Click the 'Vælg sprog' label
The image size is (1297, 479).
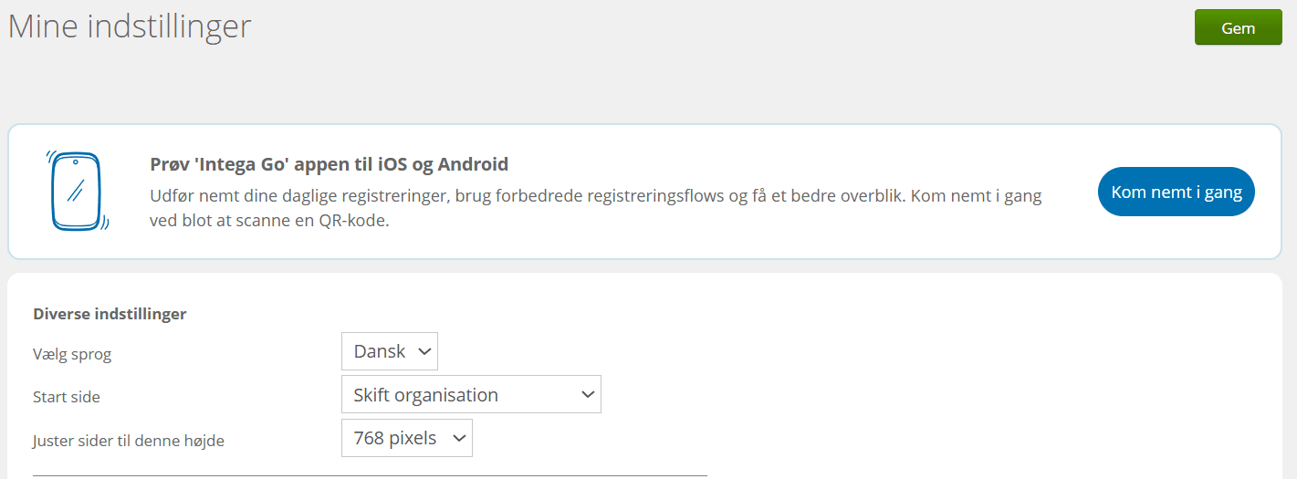(x=72, y=354)
